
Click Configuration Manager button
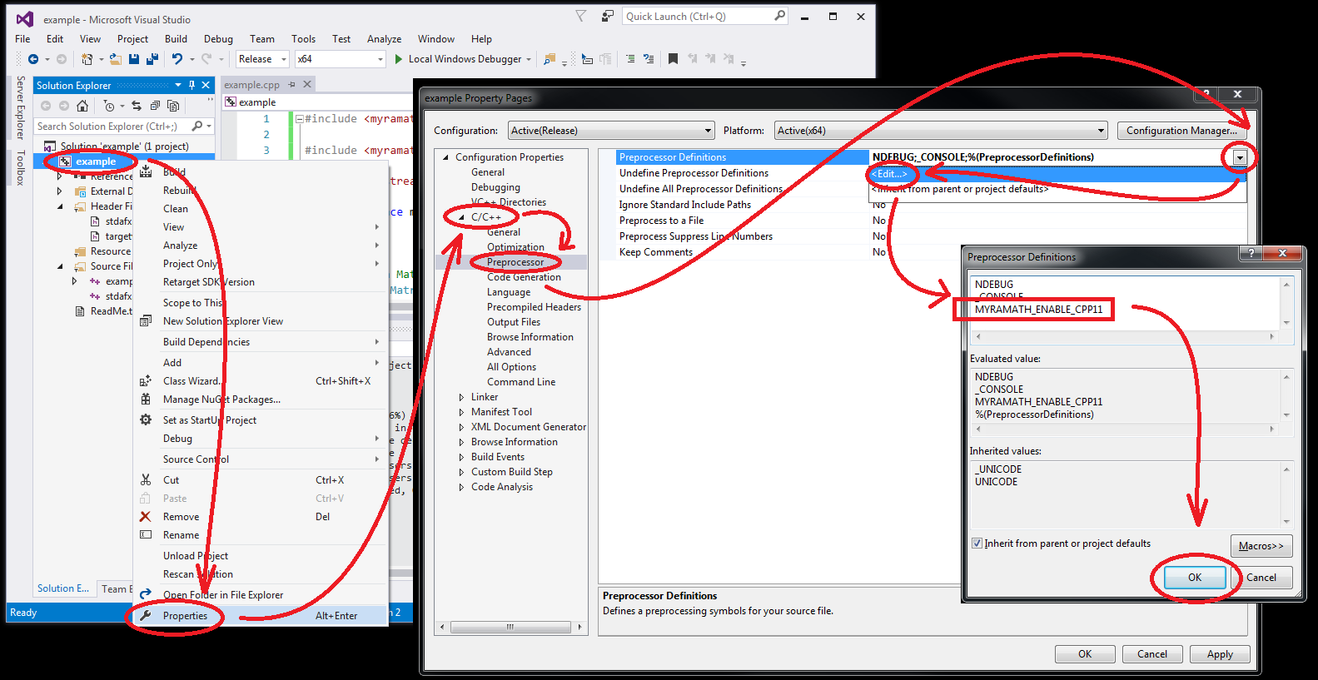click(1181, 131)
